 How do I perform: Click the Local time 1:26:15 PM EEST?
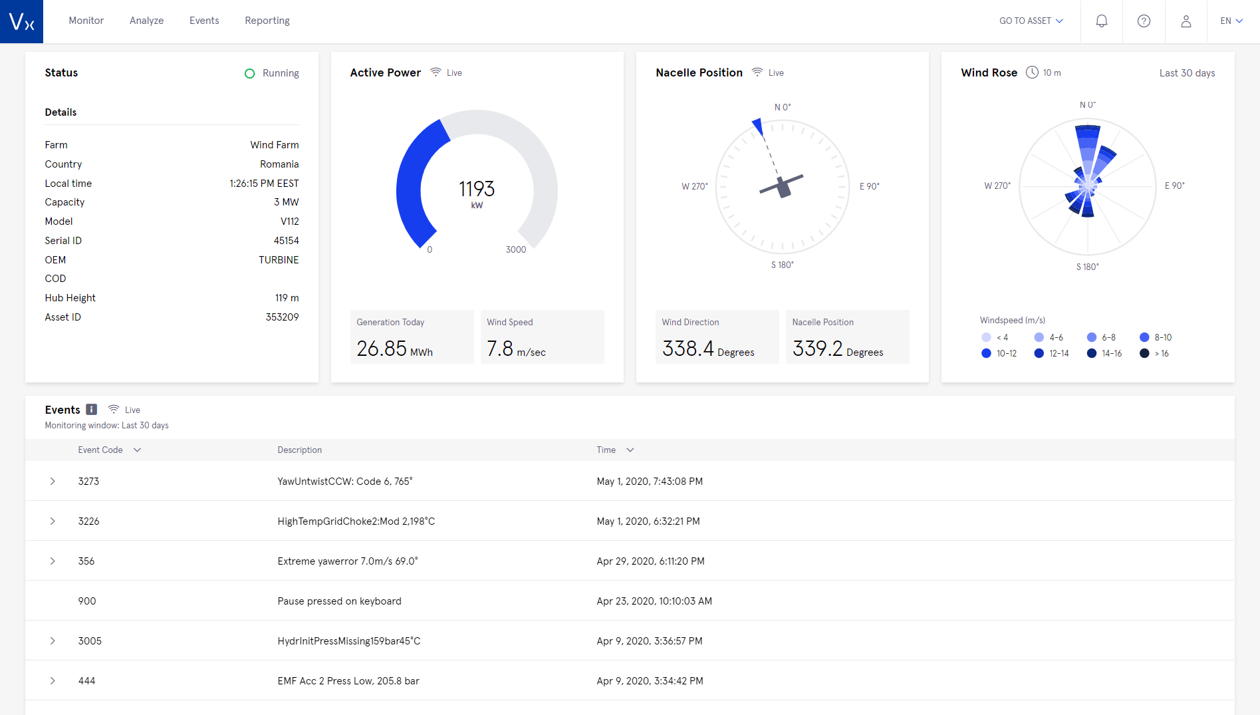tap(264, 183)
